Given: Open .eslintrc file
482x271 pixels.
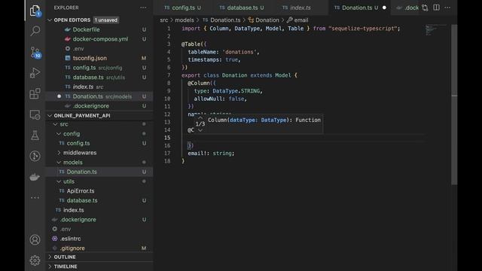Looking at the screenshot, I should (99, 239).
